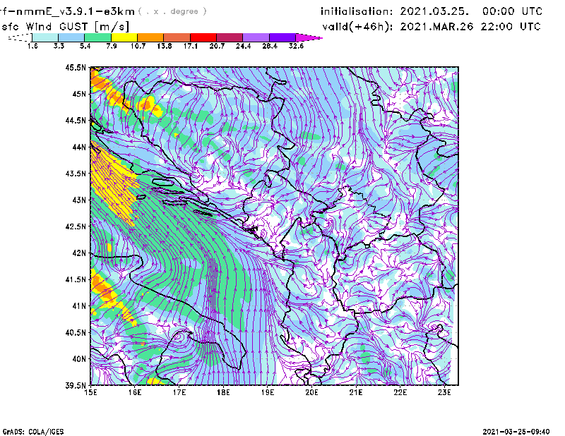The height and width of the screenshot is (436, 565).
Task: Click the legend value 32.6
Action: click(296, 46)
